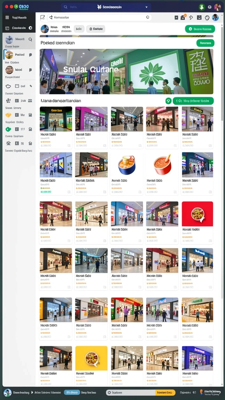Select the Mool avatar in the sidebar
The height and width of the screenshot is (400, 225).
9,70
